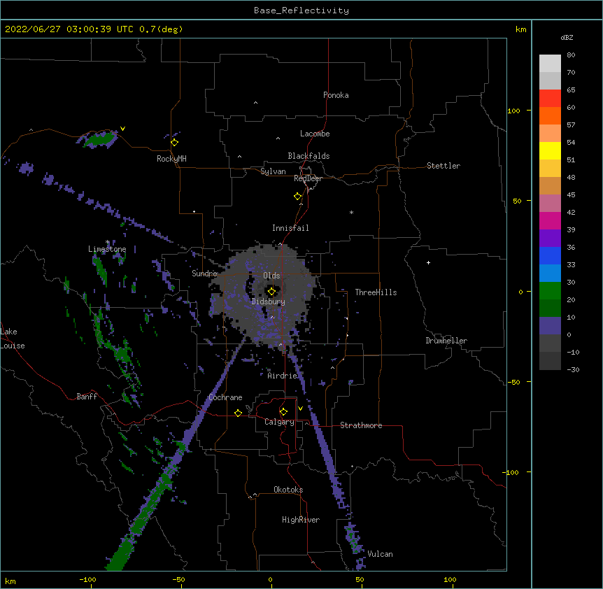Pick the light gray 80 dBZ legend swatch
This screenshot has height=589, width=603.
point(550,63)
